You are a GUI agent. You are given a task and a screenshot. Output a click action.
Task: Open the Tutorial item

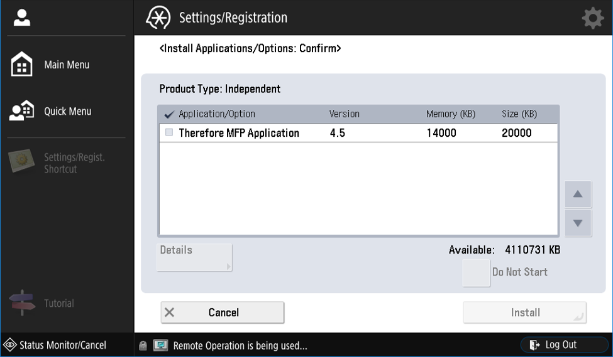pos(58,303)
